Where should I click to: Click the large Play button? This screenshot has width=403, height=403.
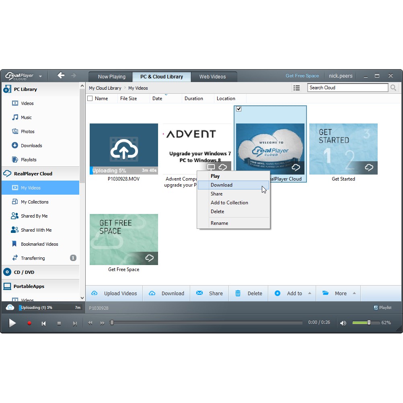pos(12,323)
